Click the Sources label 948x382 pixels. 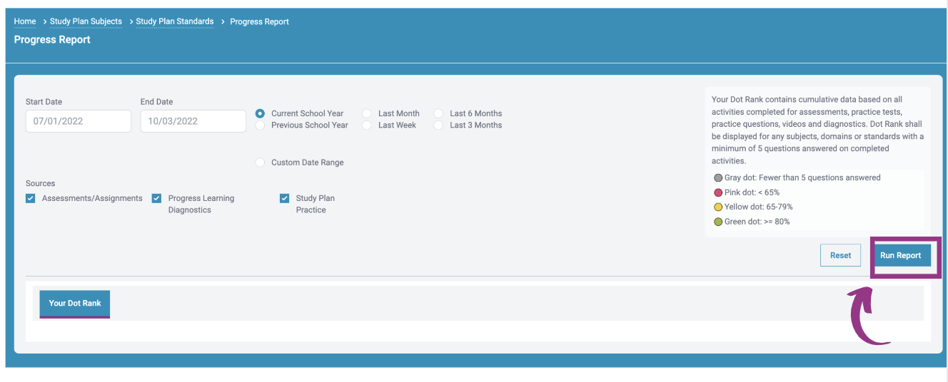(x=40, y=183)
